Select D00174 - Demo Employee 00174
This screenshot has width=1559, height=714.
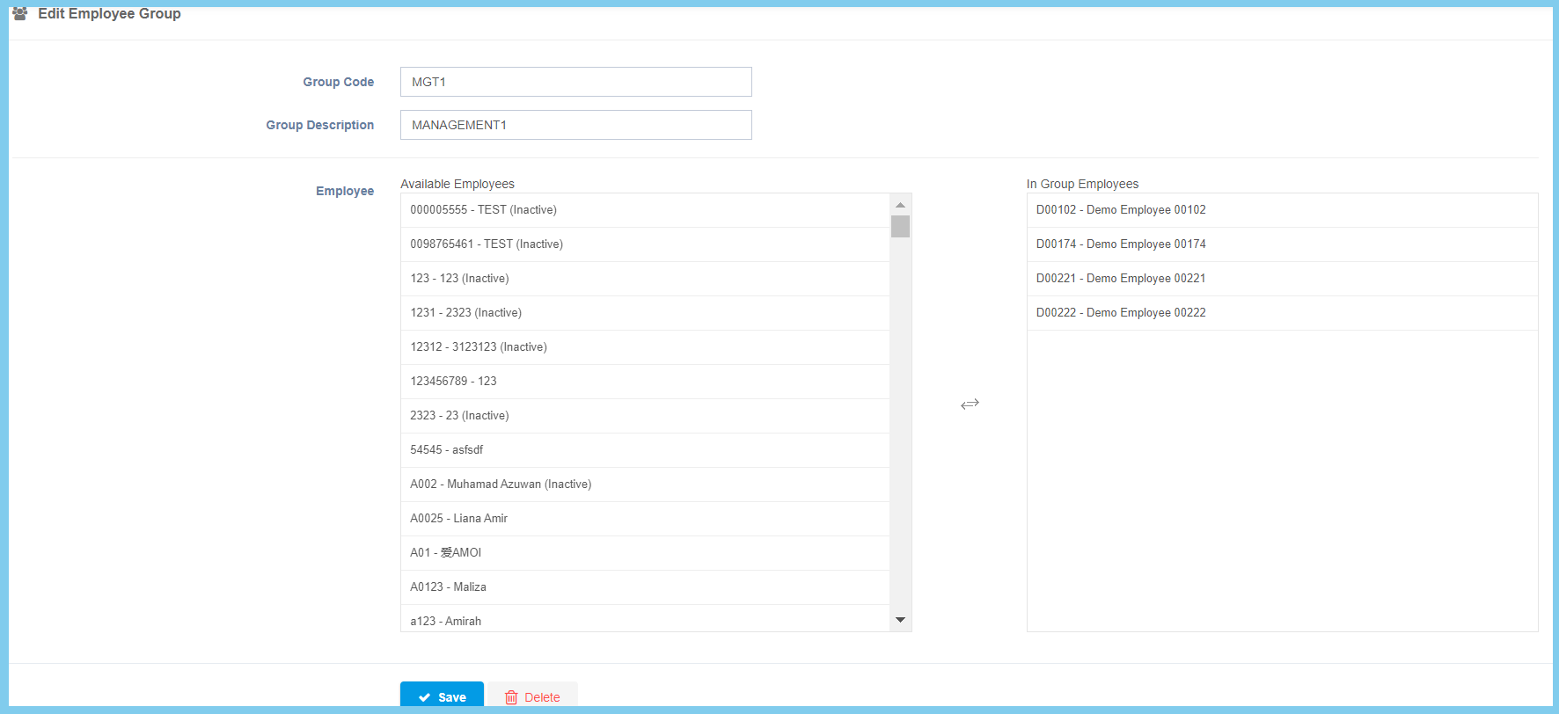[1281, 244]
